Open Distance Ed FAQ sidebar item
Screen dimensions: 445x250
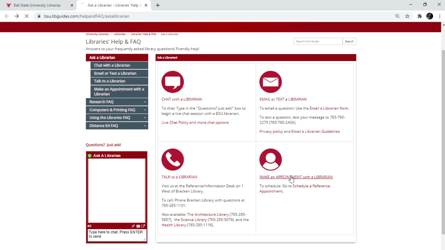(x=117, y=126)
